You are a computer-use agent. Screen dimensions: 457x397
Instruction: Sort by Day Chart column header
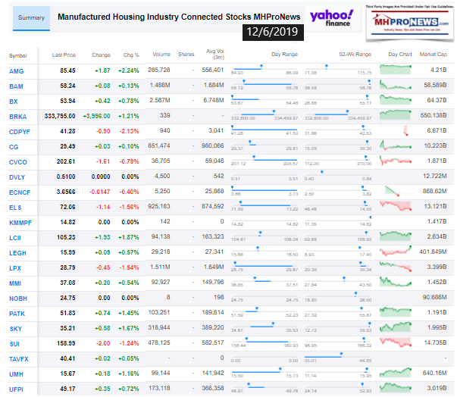[x=400, y=55]
